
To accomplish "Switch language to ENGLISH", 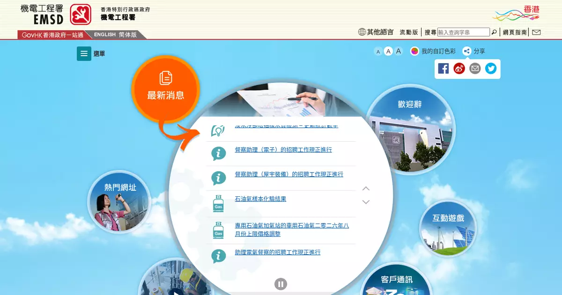I will 105,35.
